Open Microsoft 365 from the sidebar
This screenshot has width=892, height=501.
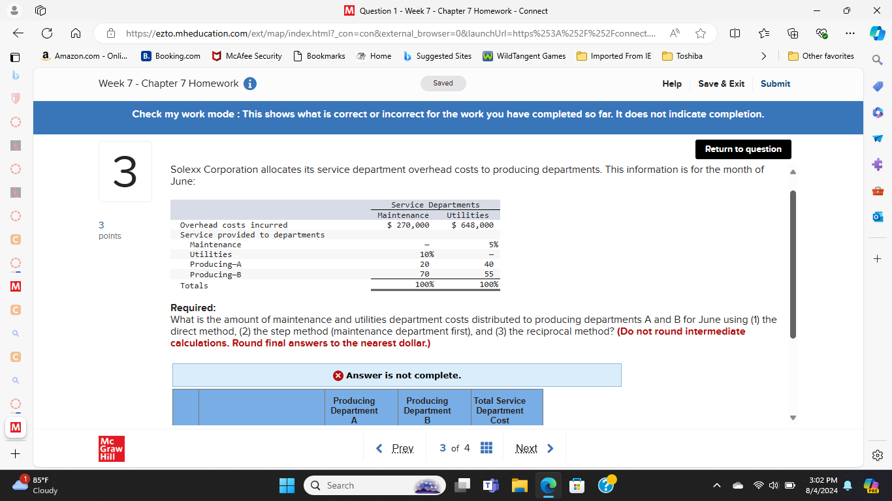(878, 112)
